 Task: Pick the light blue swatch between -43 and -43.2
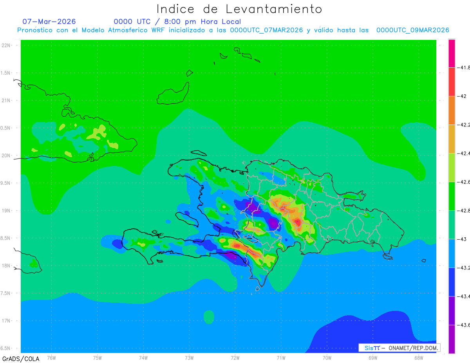452,253
